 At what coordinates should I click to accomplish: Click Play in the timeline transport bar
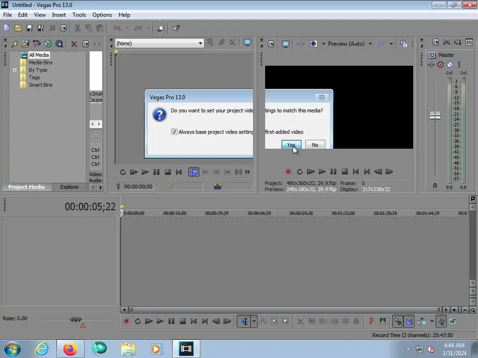(160, 321)
